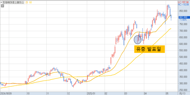The height and width of the screenshot is (95, 190).
Task: Click the 850,000 price axis label
Action: pyautogui.click(x=183, y=11)
